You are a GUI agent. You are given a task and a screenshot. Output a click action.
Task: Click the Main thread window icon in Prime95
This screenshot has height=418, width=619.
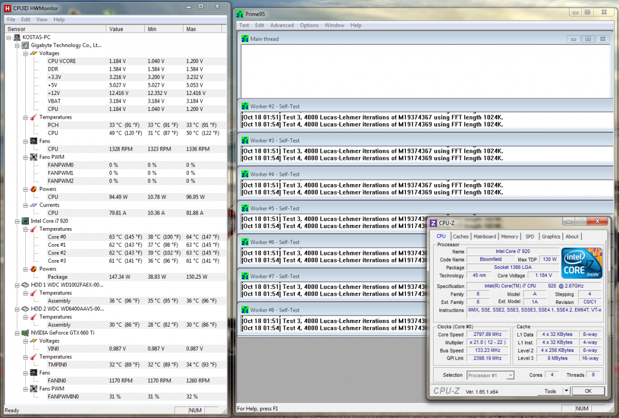click(x=245, y=39)
